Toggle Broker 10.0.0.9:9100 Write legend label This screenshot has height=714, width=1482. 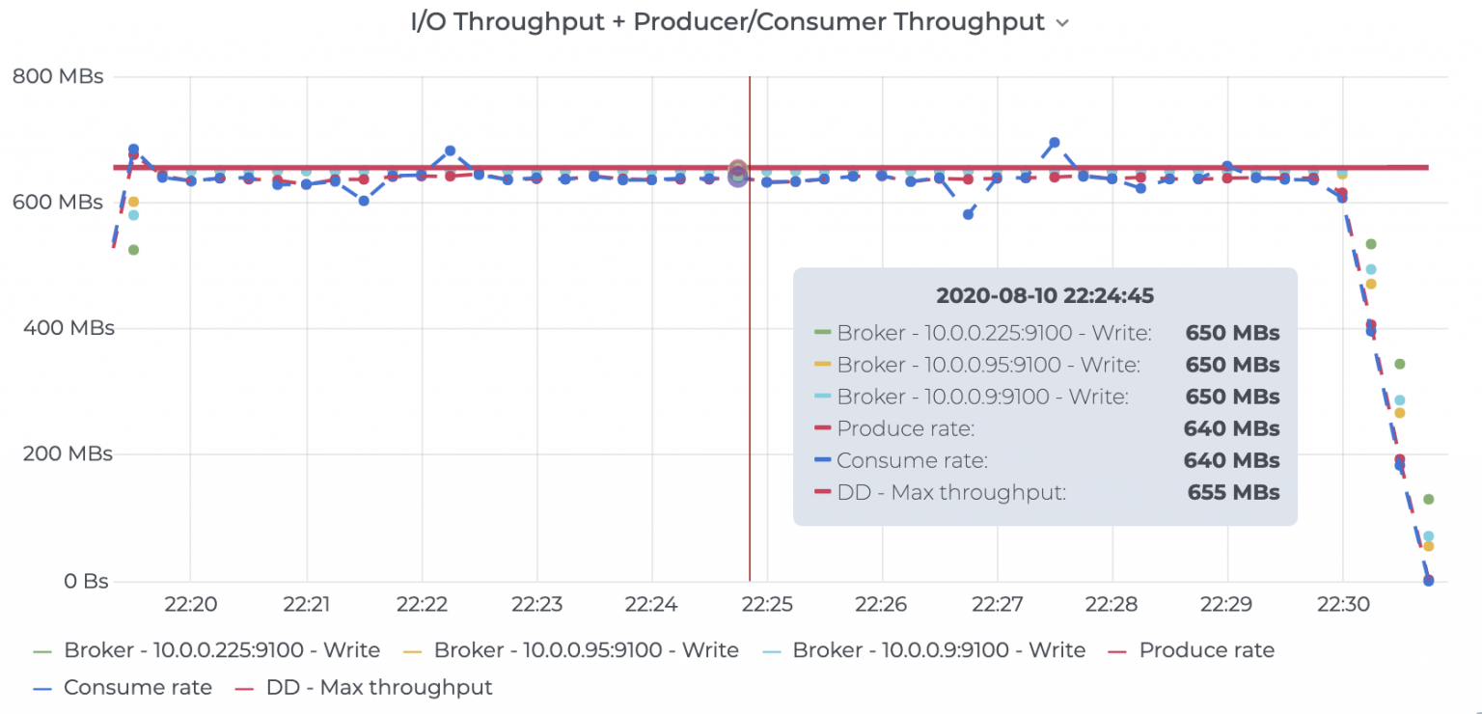coord(938,650)
